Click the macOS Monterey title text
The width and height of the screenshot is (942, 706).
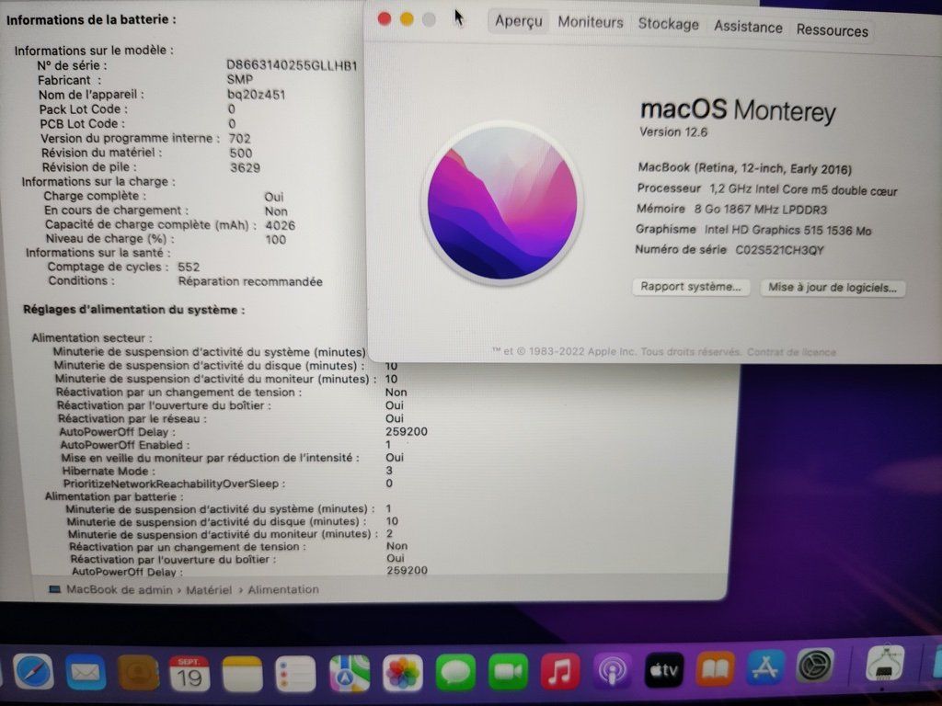click(x=738, y=110)
